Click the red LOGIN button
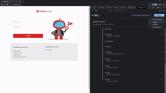 point(28,36)
